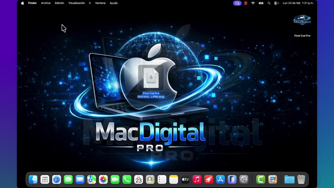Open the Ventana menu

coord(100,3)
